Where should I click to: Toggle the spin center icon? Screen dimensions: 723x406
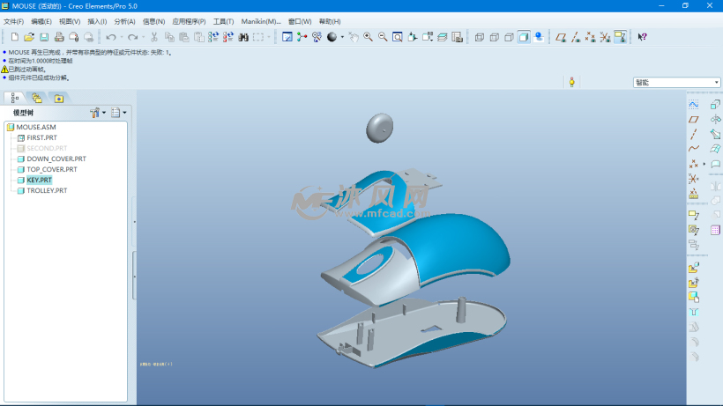(302, 37)
